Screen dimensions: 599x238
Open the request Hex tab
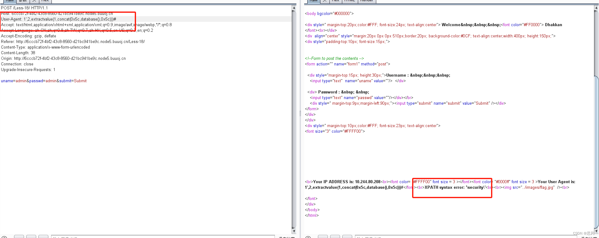click(x=45, y=1)
